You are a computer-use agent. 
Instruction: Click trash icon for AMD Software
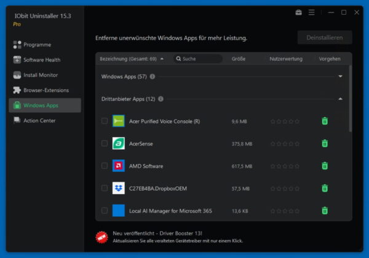[x=325, y=166]
